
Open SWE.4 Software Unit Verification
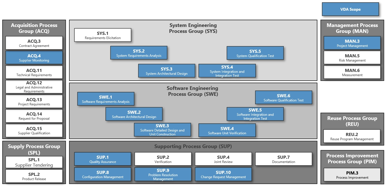(227, 130)
